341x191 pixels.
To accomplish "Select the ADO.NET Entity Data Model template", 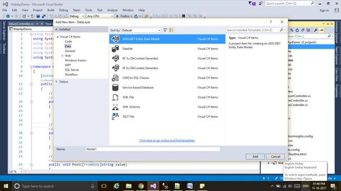I will (x=167, y=39).
